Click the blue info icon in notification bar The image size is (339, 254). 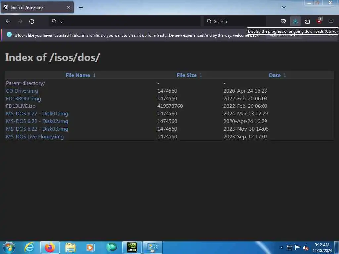(9, 34)
